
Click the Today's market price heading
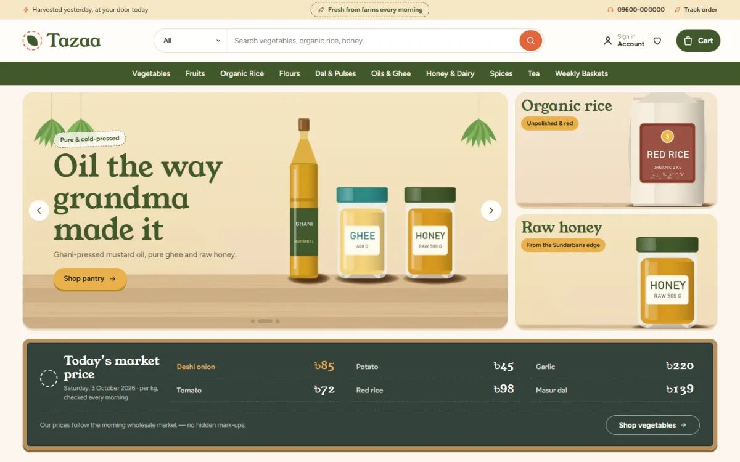(x=112, y=367)
